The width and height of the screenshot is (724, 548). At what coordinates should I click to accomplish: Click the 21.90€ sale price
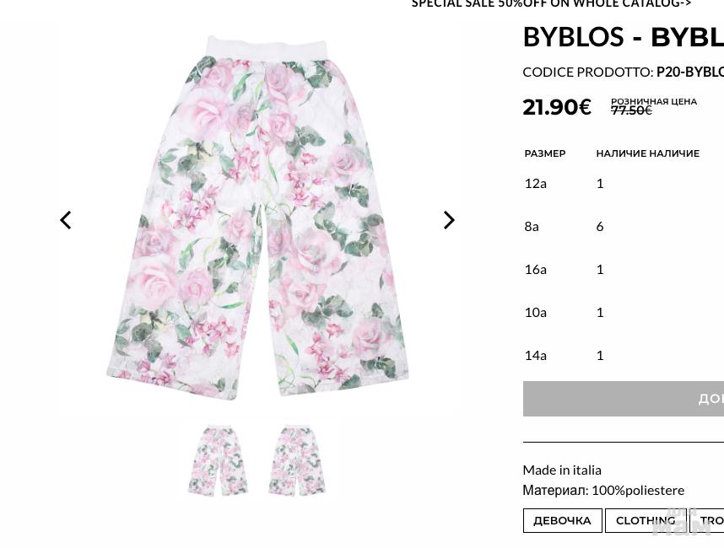(x=557, y=107)
